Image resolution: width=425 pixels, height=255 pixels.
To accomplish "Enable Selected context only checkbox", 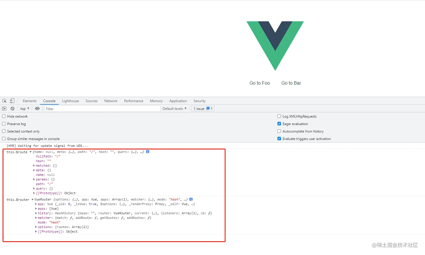I will pos(4,131).
